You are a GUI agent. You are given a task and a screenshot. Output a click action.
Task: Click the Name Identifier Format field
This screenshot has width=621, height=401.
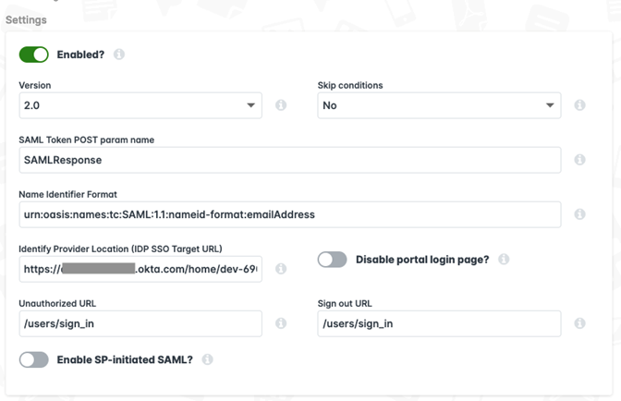[x=289, y=214]
